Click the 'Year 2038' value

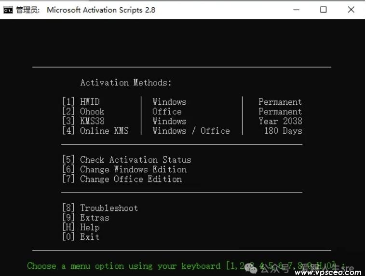click(280, 121)
